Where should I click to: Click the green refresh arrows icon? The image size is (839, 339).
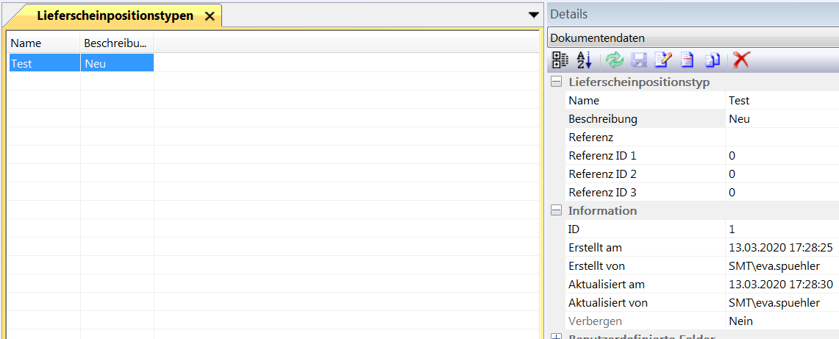point(615,61)
